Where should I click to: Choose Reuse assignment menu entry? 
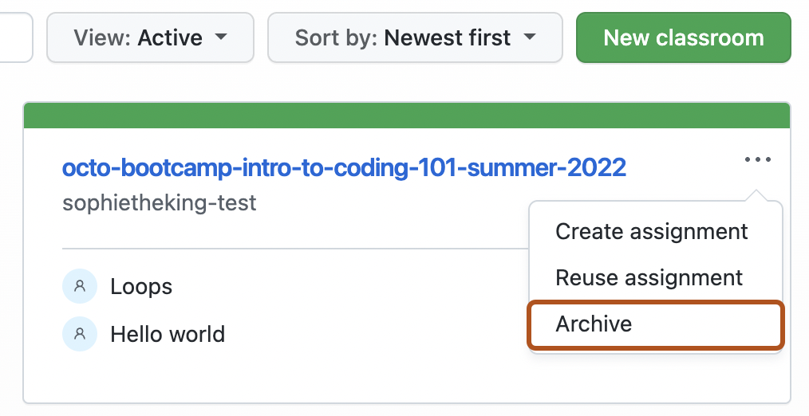[649, 278]
